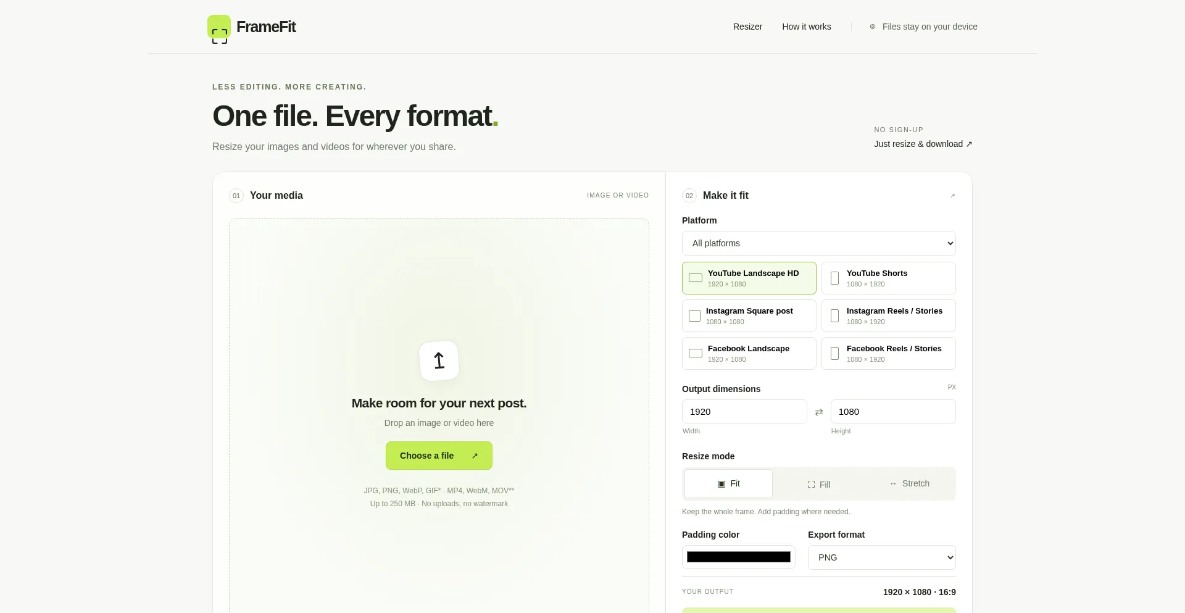
Task: Click the 'NO SIGN-UP' label
Action: click(899, 130)
